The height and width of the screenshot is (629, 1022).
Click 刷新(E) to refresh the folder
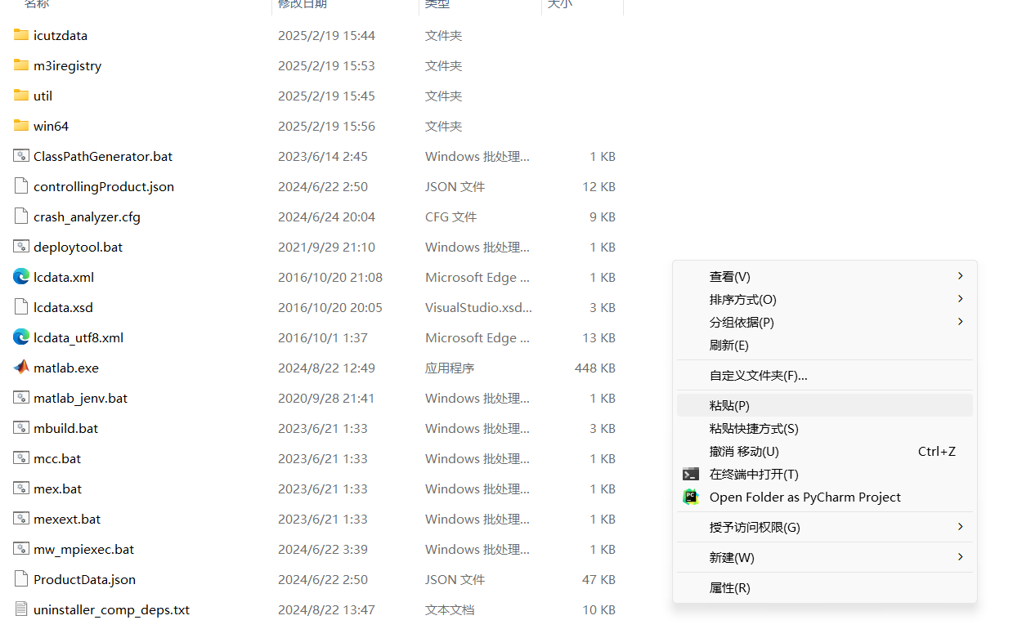point(728,345)
